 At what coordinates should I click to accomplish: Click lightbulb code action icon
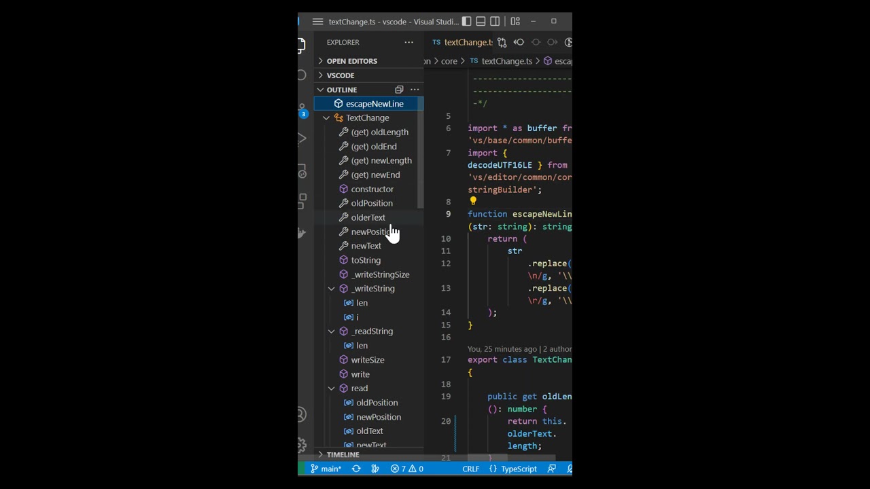(473, 201)
